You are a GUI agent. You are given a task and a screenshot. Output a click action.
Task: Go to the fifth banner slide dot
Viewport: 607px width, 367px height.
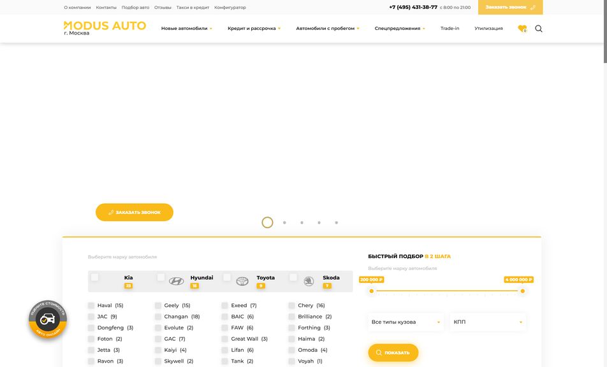pyautogui.click(x=337, y=223)
